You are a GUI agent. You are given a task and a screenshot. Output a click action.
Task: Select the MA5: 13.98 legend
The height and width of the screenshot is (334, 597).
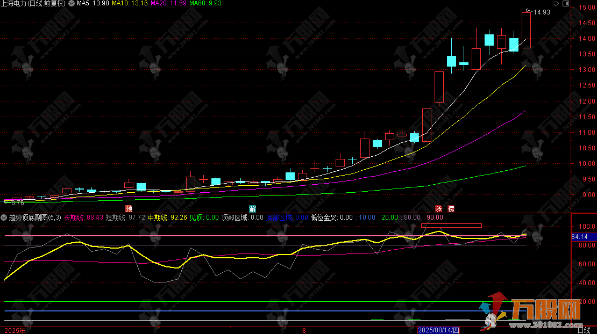pos(93,3)
